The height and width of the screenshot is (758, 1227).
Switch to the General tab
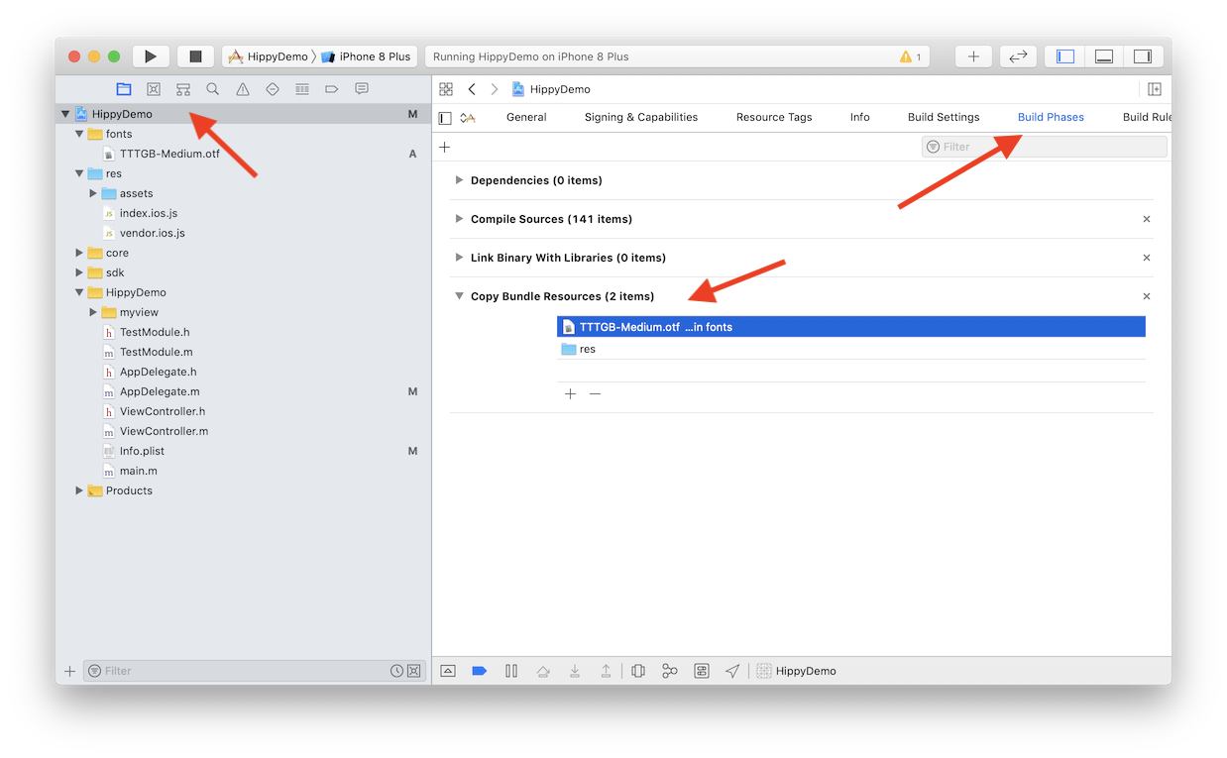point(526,117)
